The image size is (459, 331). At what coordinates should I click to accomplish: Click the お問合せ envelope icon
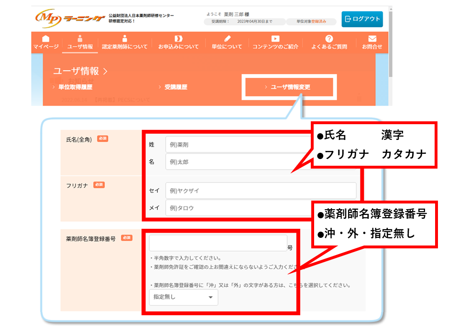coord(372,38)
